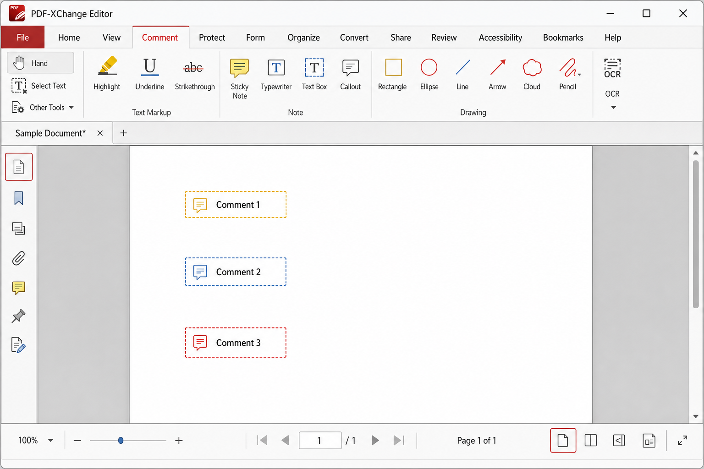Go to the next page

[x=375, y=441]
